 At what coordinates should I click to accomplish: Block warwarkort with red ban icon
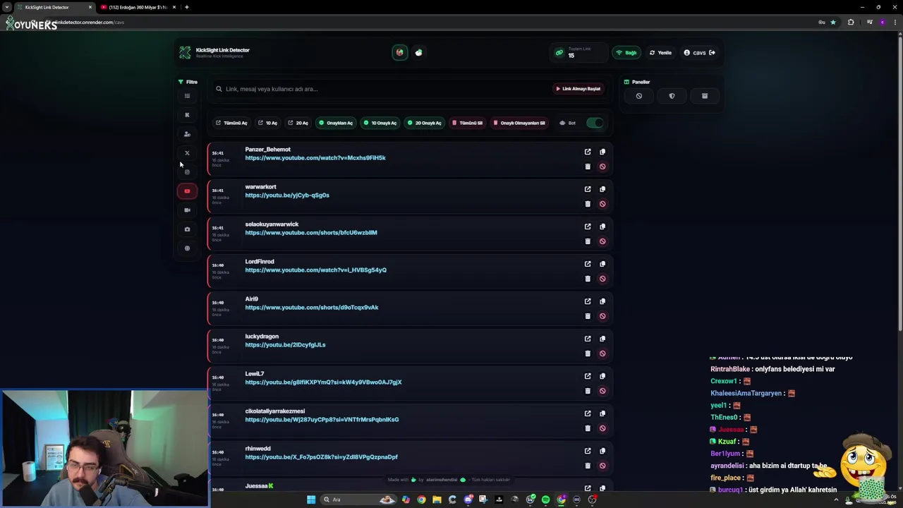point(602,204)
